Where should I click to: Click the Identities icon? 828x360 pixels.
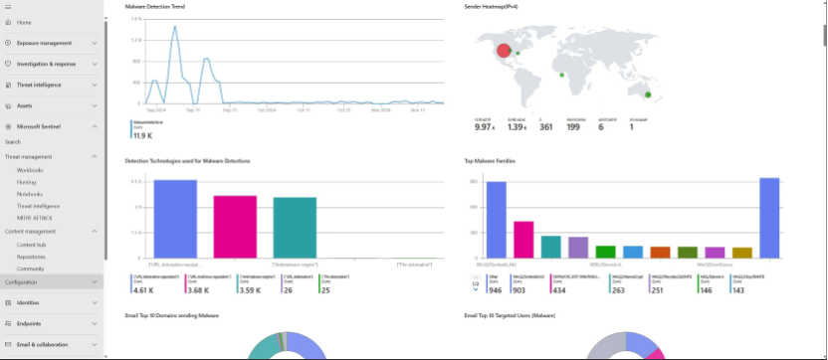point(8,303)
